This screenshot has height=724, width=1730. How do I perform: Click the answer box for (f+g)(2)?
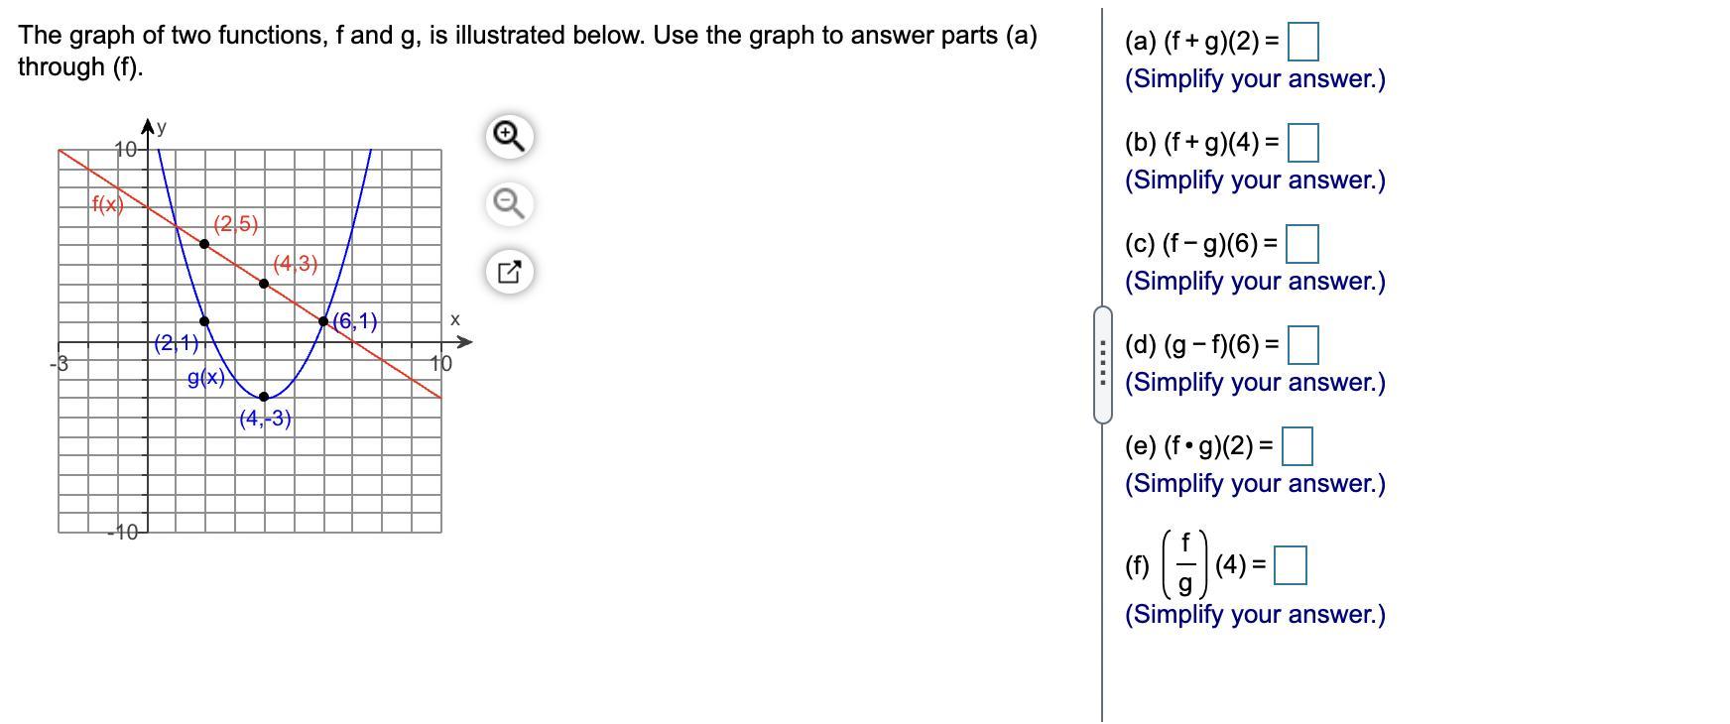[1303, 42]
